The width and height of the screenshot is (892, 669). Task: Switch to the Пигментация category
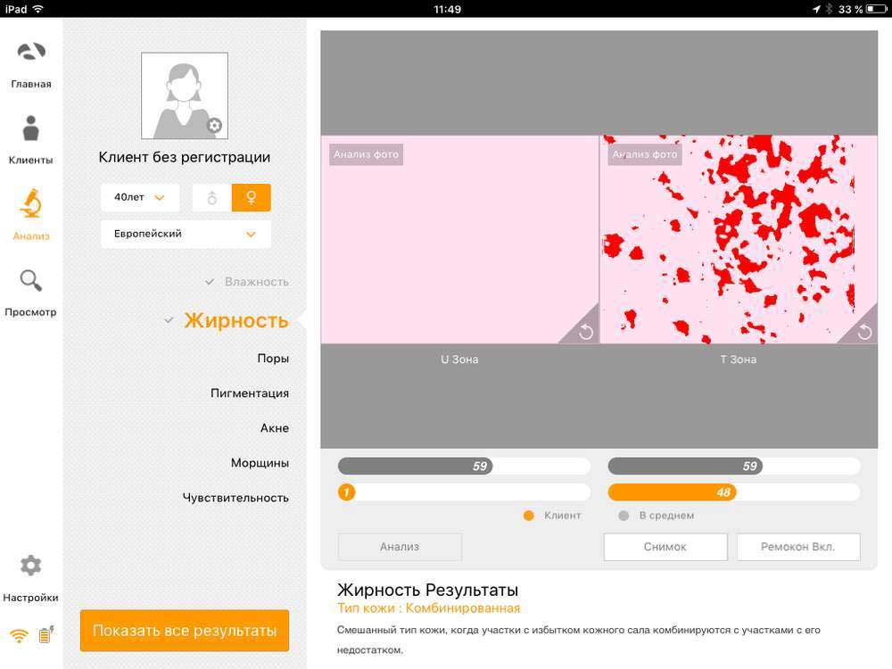coord(250,393)
